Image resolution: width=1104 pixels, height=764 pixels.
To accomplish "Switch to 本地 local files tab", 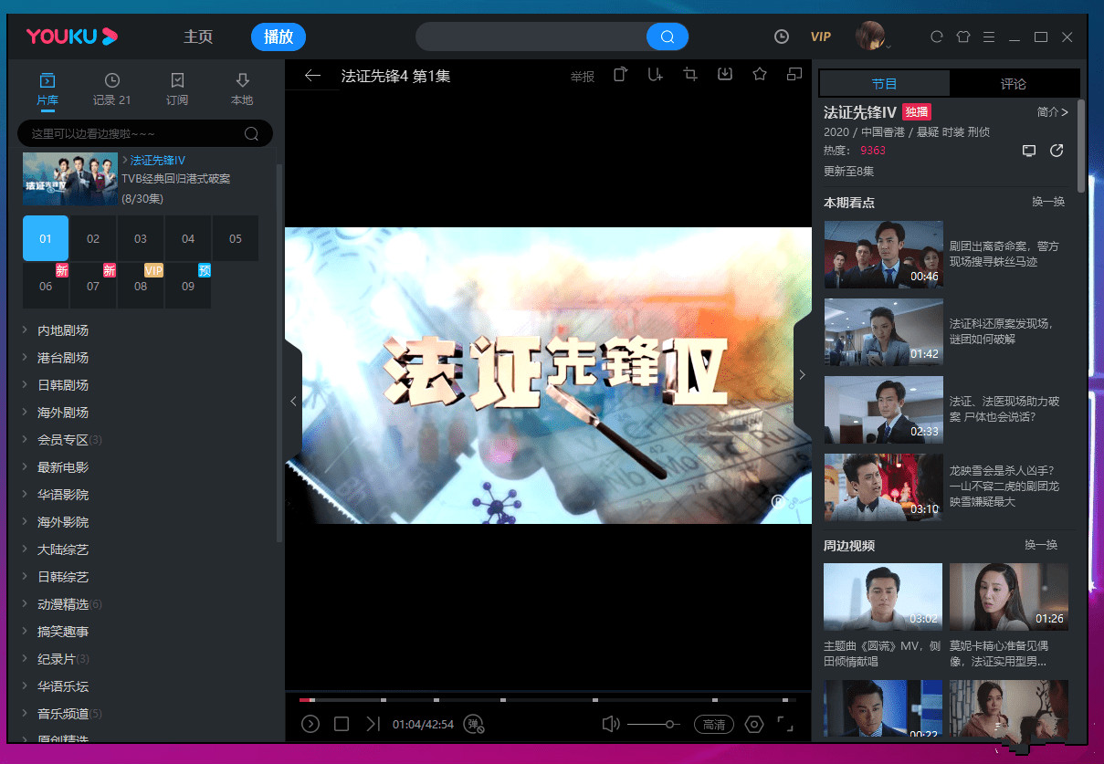I will point(242,89).
